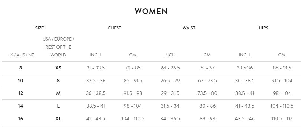Screen dimensions: 308x137
Task: Click the UK / AUS / NZ subheader
Action: pyautogui.click(x=21, y=55)
